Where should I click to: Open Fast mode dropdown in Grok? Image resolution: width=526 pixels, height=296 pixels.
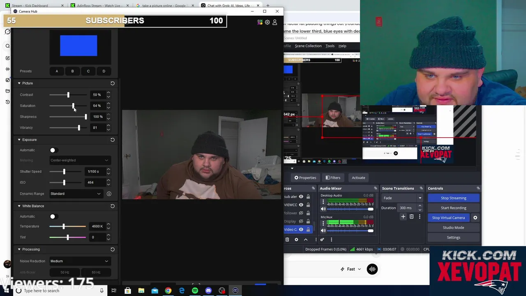click(x=351, y=269)
